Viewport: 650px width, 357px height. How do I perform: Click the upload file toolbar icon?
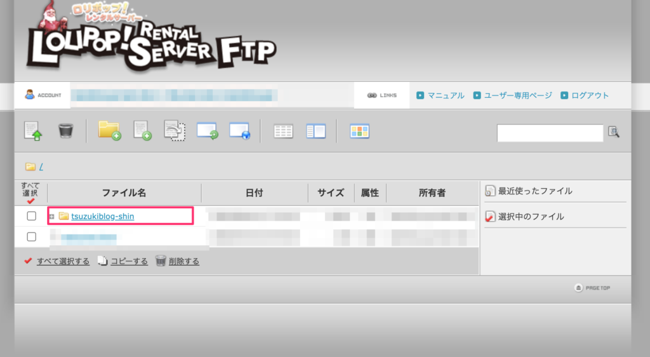coord(33,131)
